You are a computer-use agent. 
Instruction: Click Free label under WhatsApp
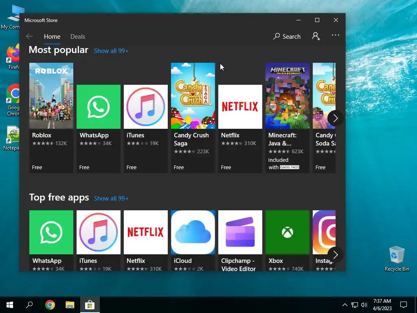[x=84, y=168]
